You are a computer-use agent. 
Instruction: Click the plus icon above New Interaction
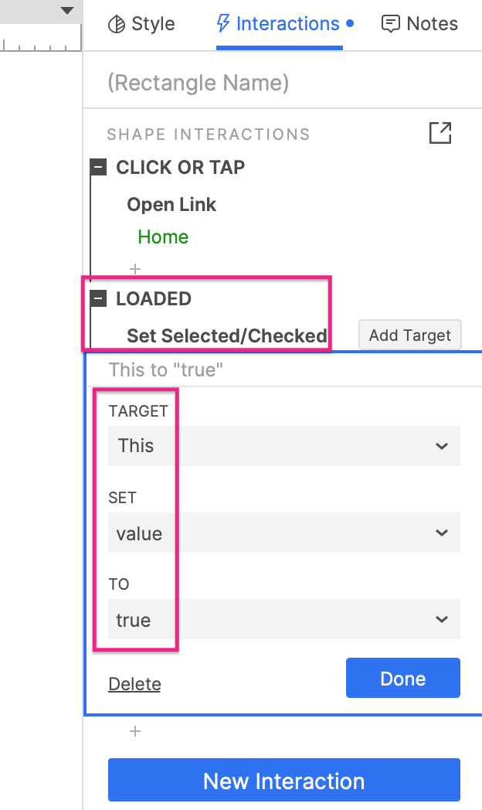coord(135,731)
